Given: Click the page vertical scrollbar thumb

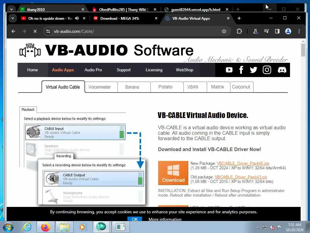Looking at the screenshot, I should pos(303,50).
